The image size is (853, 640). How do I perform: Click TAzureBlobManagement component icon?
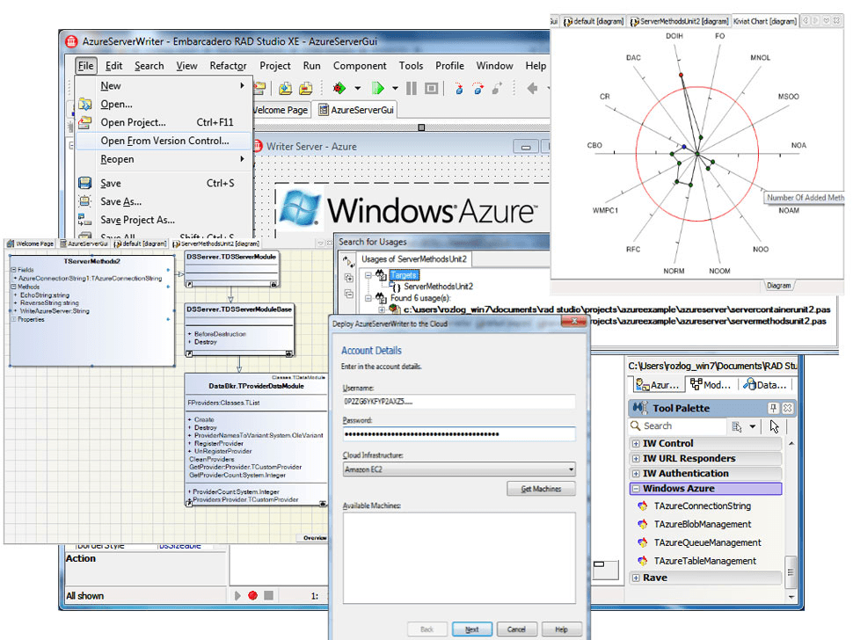pyautogui.click(x=643, y=524)
